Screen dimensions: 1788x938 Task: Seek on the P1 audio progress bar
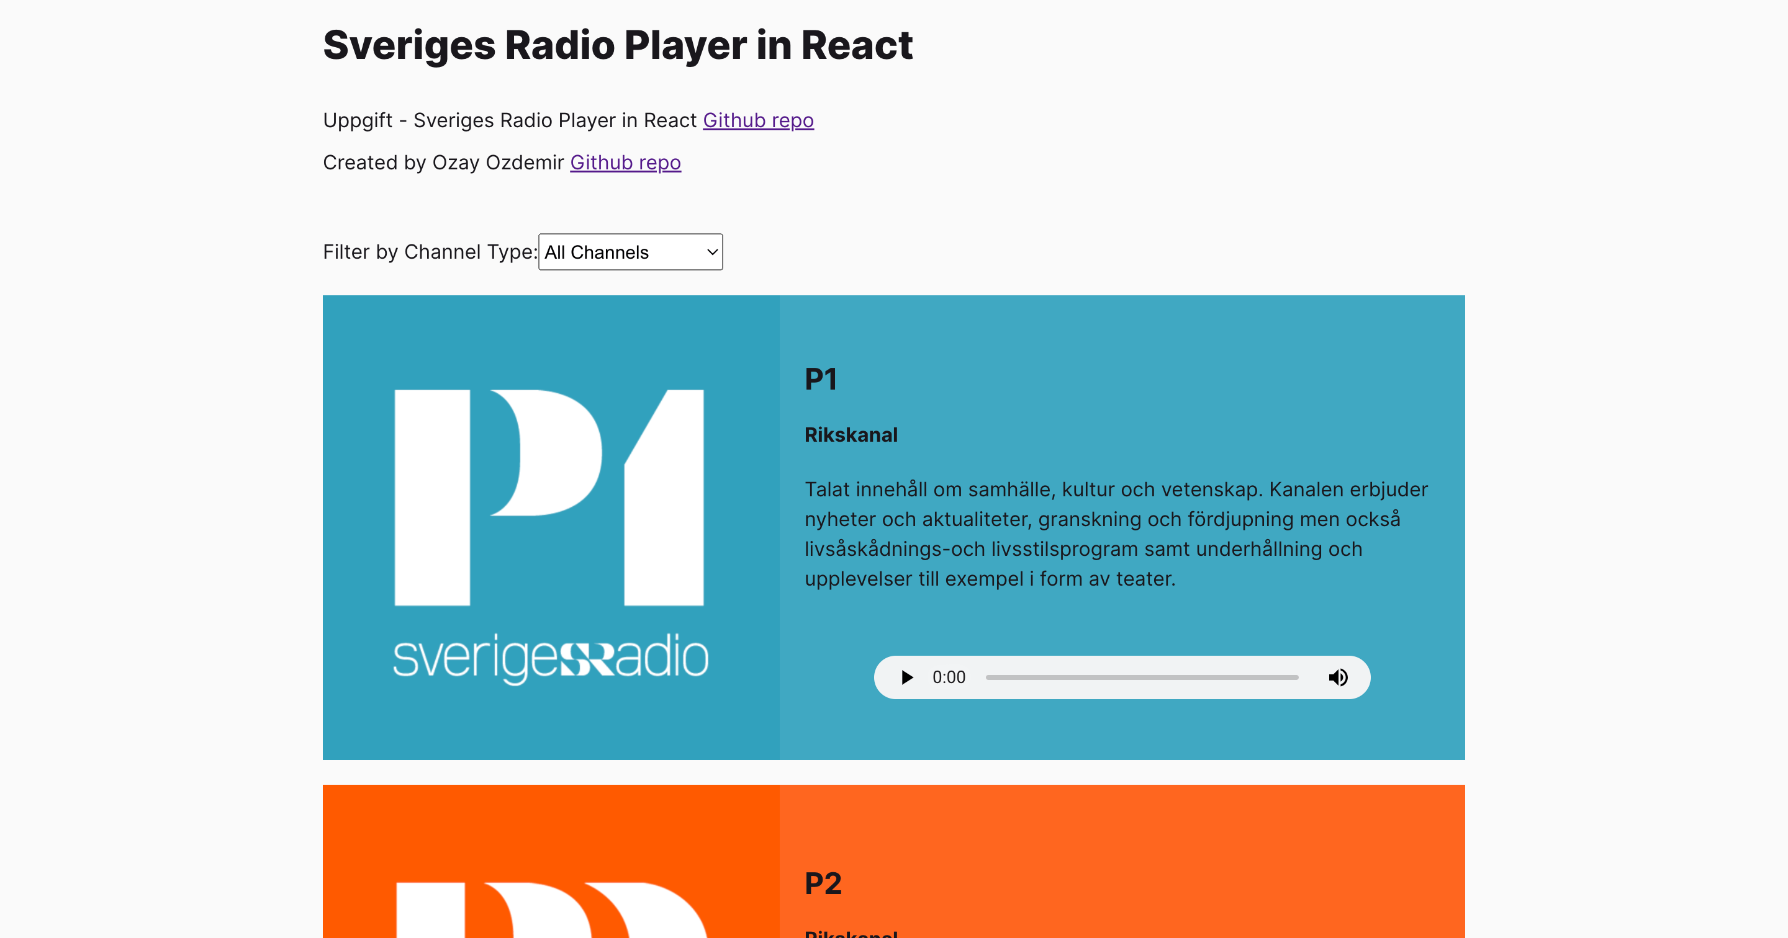(x=1142, y=677)
